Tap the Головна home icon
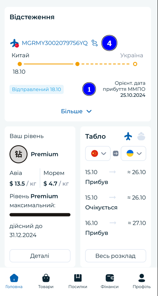 coord(14,278)
